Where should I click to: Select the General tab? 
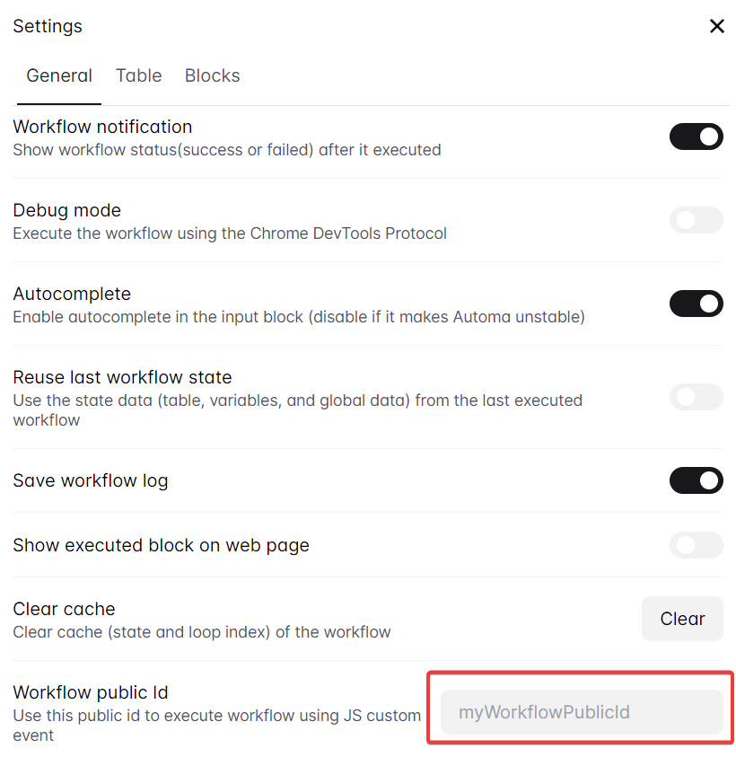(x=58, y=75)
